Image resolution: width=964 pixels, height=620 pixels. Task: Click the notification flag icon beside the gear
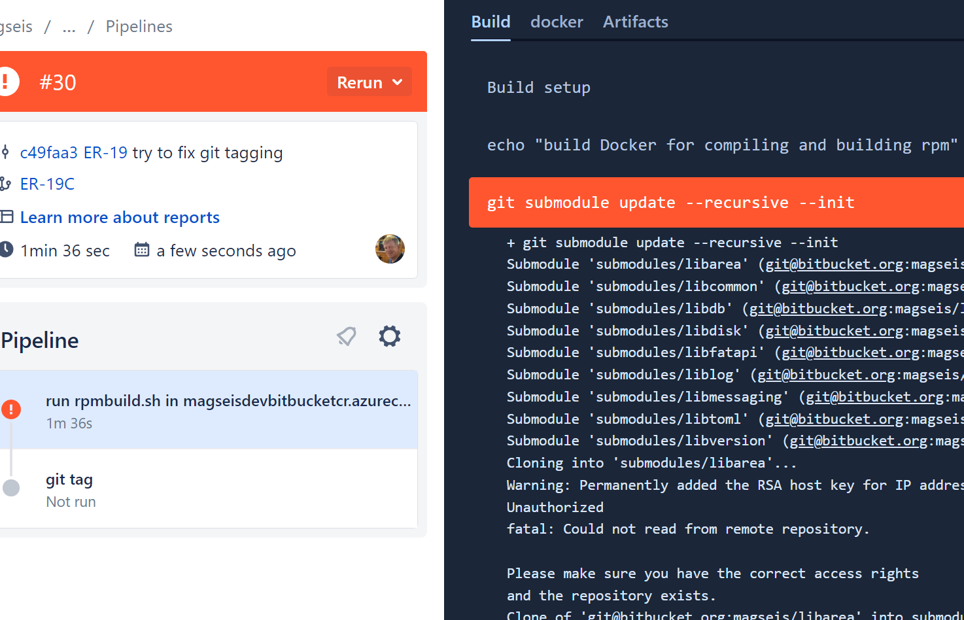pyautogui.click(x=346, y=336)
